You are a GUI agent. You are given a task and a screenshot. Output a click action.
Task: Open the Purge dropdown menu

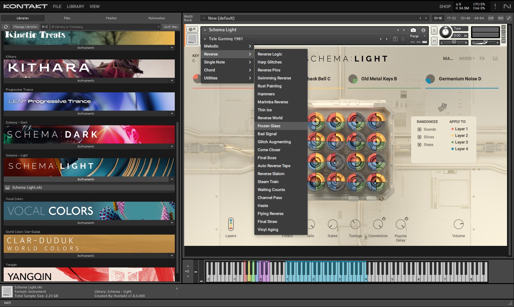pos(418,36)
